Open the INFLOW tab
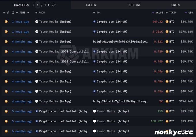This screenshot has width=196, height=137. tap(91, 5)
